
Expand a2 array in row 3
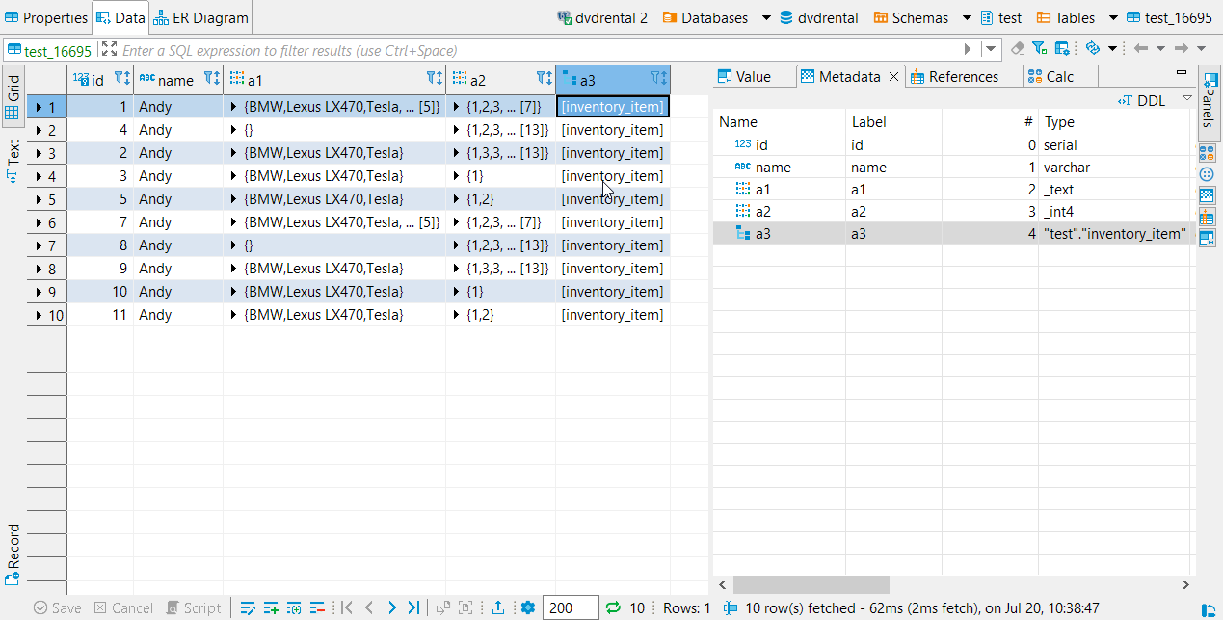pyautogui.click(x=457, y=153)
